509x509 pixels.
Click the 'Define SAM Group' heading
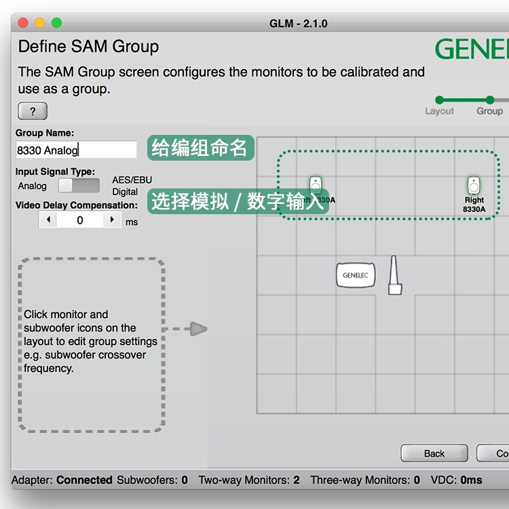tap(88, 46)
